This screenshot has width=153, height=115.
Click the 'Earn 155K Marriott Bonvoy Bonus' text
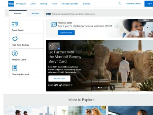pyautogui.click(x=65, y=70)
